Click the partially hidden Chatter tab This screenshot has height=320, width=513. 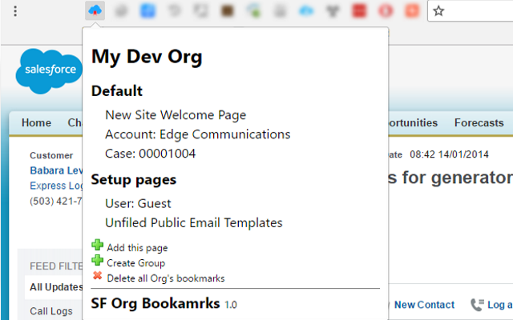(75, 122)
